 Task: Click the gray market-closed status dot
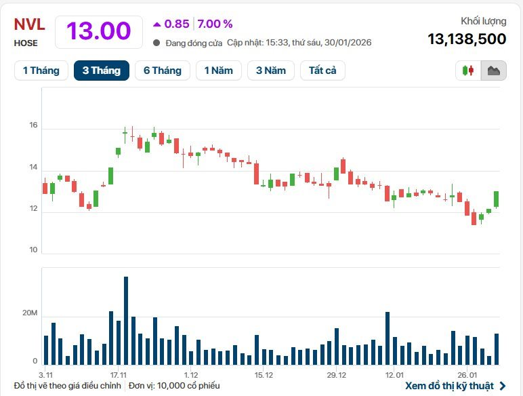coord(157,43)
